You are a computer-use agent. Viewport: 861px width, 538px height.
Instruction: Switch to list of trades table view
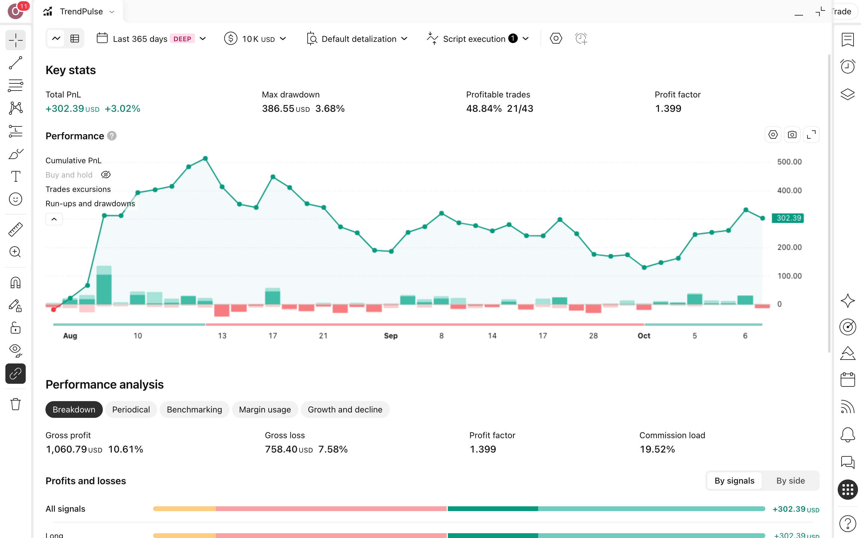tap(75, 39)
